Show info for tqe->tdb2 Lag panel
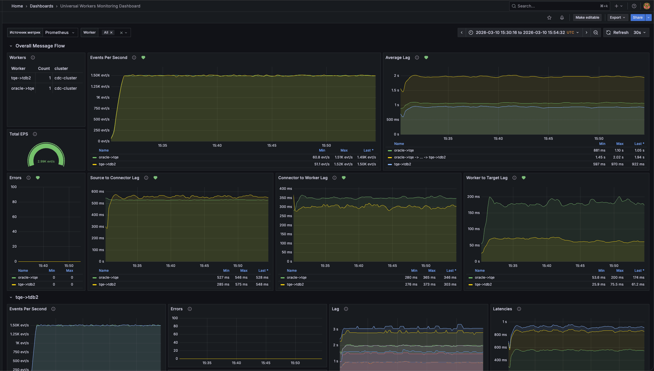Image resolution: width=654 pixels, height=371 pixels. point(346,309)
